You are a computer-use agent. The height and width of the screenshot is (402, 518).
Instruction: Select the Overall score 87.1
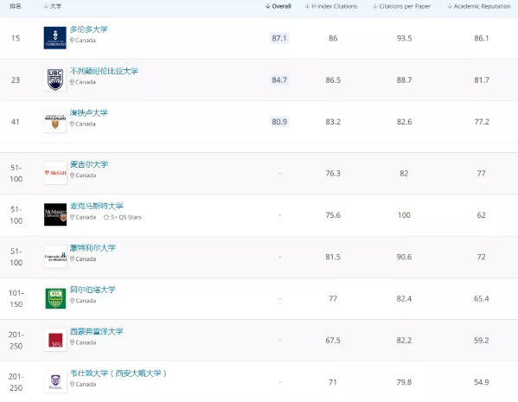click(x=279, y=38)
